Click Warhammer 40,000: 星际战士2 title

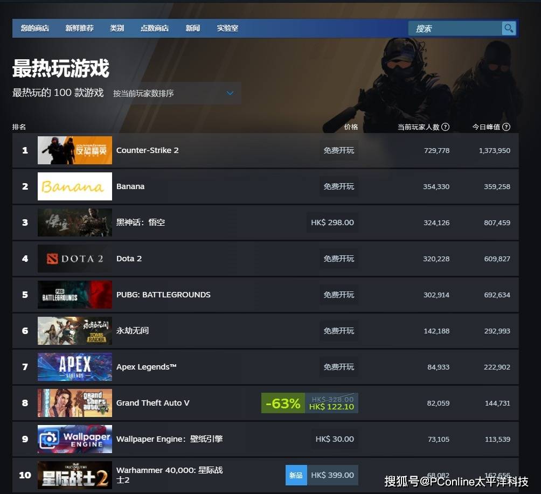point(169,475)
